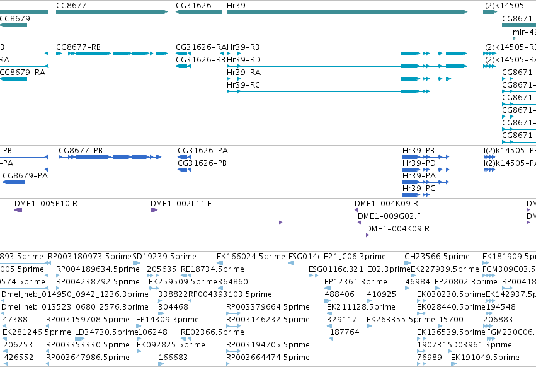Click EST RP003379664.5prime

(x=268, y=307)
